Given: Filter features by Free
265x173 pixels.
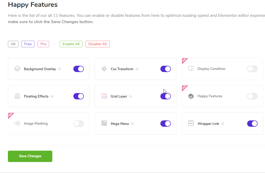Looking at the screenshot, I should coord(28,44).
